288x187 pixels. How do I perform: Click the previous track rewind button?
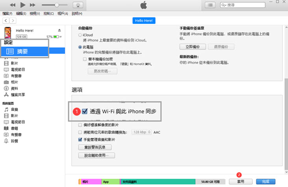[x=13, y=5]
